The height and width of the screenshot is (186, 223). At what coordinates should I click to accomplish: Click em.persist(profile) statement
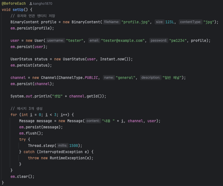pyautogui.click(x=32, y=28)
